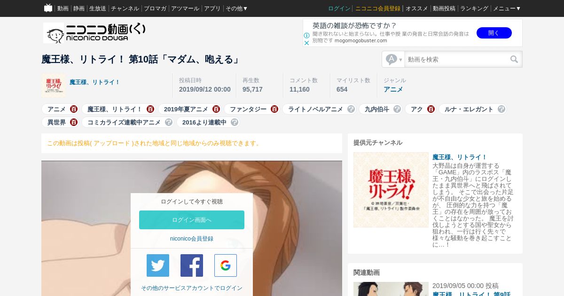
Task: Click grey dictionary icon beside 九内伯斗 tag
Action: click(x=397, y=109)
